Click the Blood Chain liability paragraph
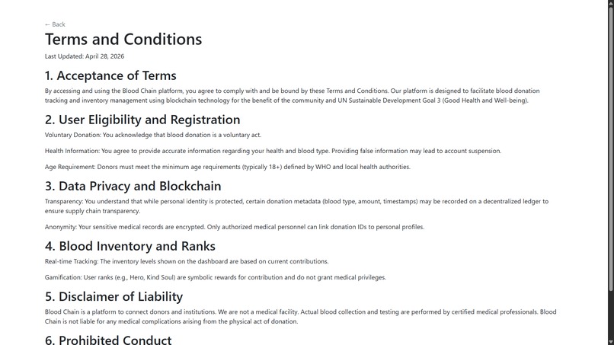614x345 pixels. [x=300, y=316]
